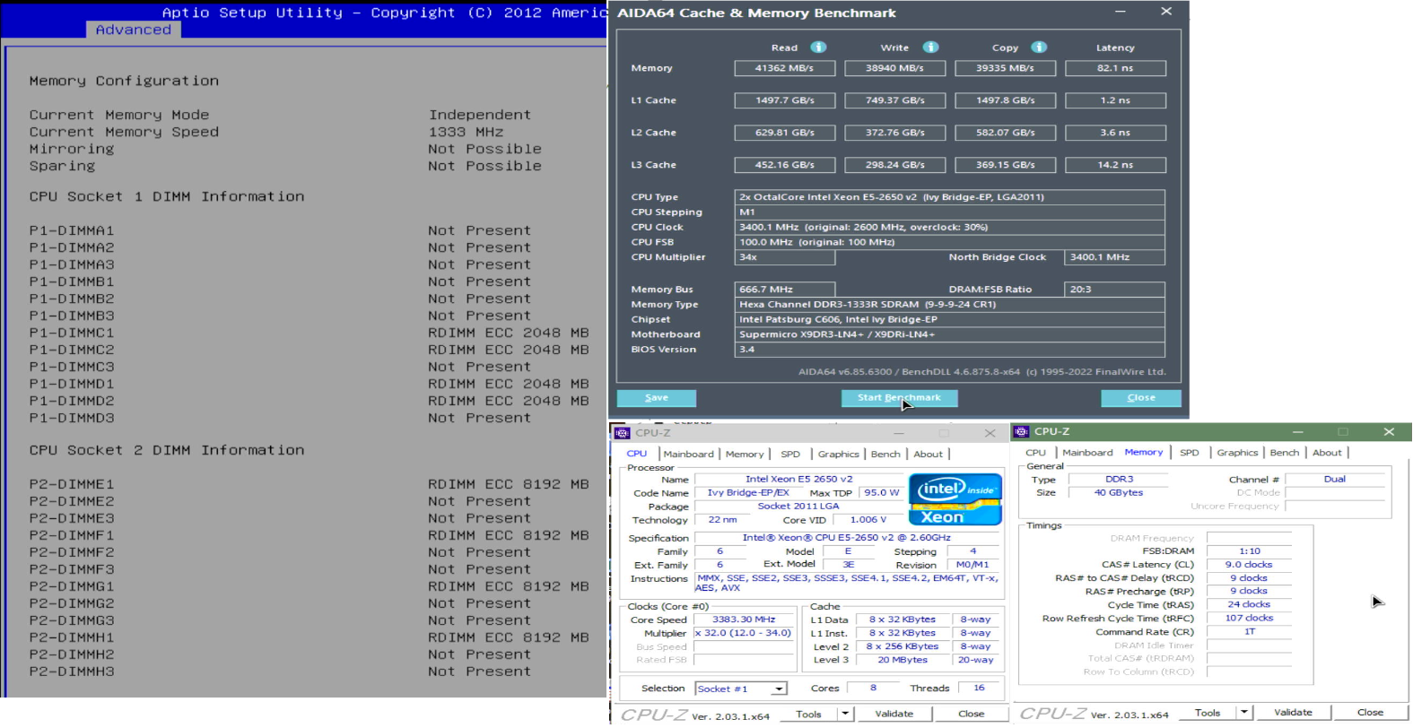Switch to About tab in CPU-Z Timings window
Image resolution: width=1413 pixels, height=728 pixels.
(x=1328, y=453)
